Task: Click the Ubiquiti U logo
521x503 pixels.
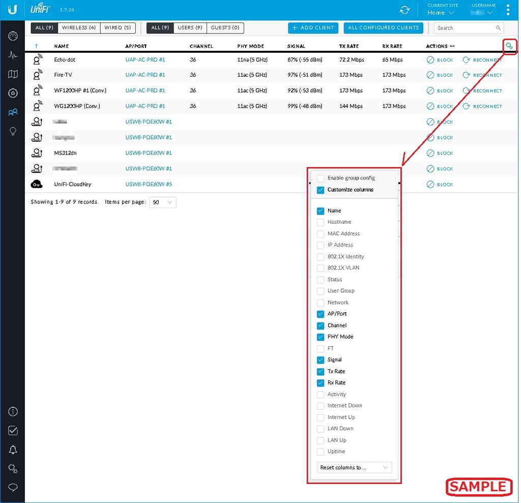Action: (x=13, y=10)
